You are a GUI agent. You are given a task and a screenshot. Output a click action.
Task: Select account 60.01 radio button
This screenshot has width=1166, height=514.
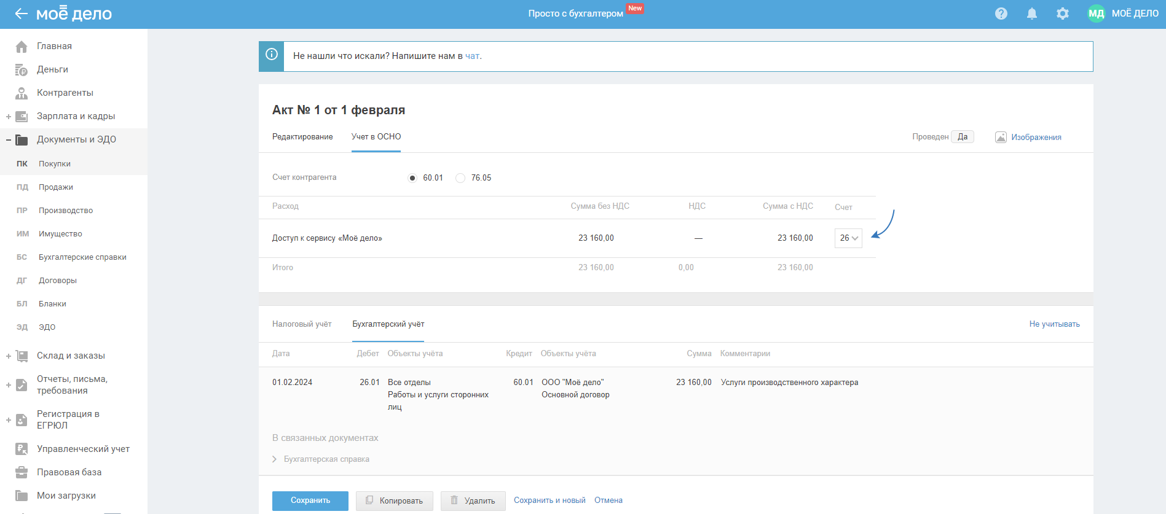point(412,178)
